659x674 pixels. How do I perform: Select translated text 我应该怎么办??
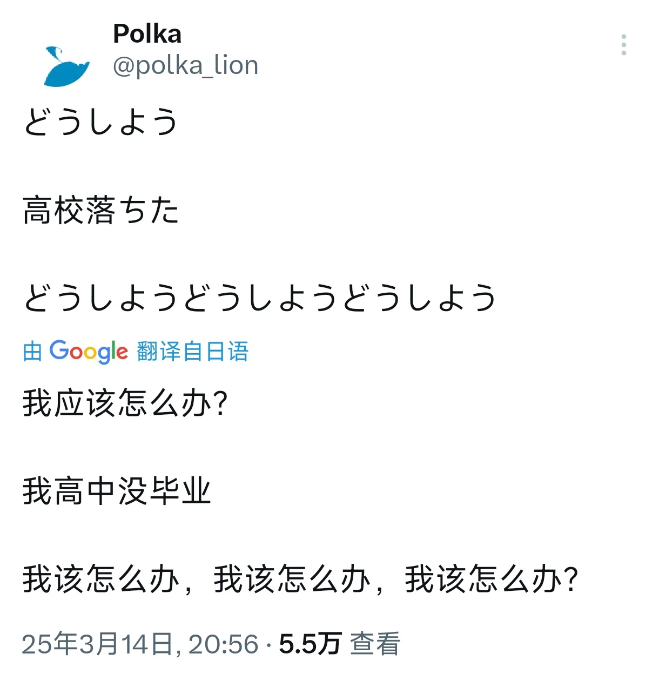pyautogui.click(x=125, y=403)
